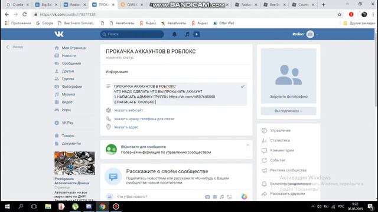Click browser back arrow

pyautogui.click(x=6, y=14)
